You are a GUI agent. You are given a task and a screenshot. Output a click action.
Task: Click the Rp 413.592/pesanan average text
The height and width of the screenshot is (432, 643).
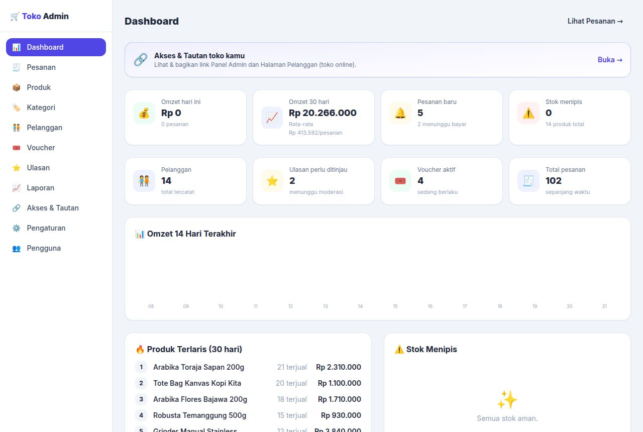(x=315, y=133)
